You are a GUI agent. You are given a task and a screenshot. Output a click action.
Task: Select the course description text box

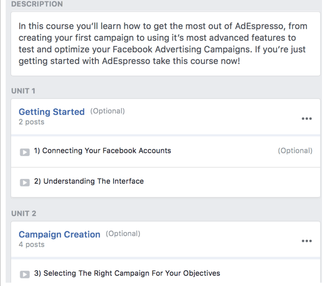(x=163, y=43)
